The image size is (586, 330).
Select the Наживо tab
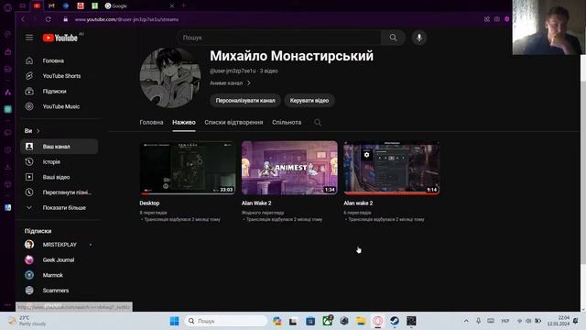click(184, 122)
